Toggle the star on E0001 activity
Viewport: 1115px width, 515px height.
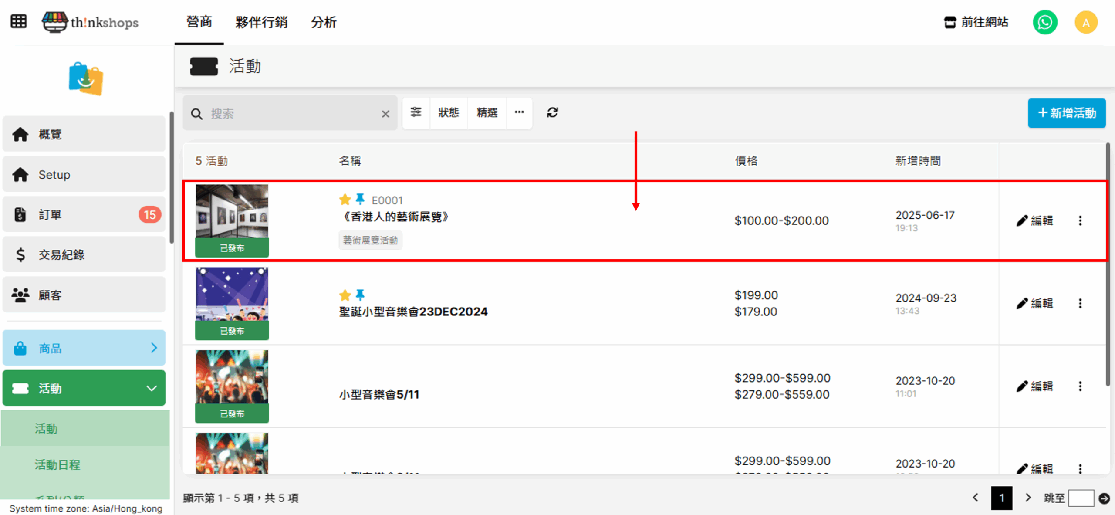point(345,200)
